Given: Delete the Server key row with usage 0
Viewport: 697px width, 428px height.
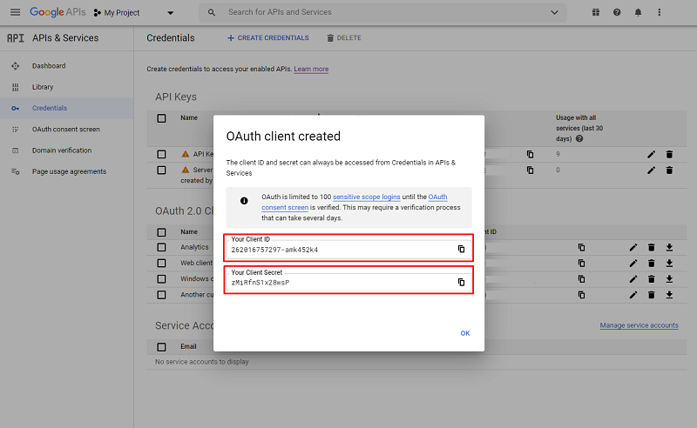Looking at the screenshot, I should 669,170.
